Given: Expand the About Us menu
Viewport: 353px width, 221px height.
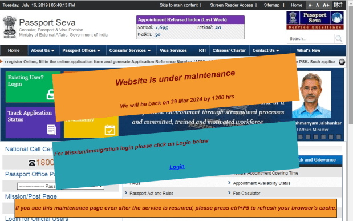Looking at the screenshot, I should coord(43,50).
